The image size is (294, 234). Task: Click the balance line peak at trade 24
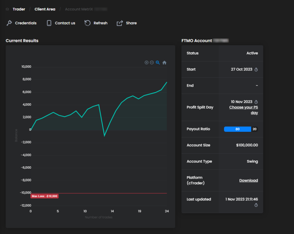tap(167, 82)
